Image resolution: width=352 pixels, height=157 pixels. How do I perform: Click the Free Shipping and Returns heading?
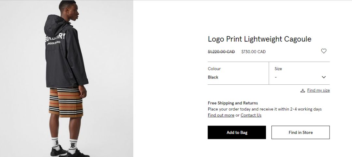[x=233, y=103]
